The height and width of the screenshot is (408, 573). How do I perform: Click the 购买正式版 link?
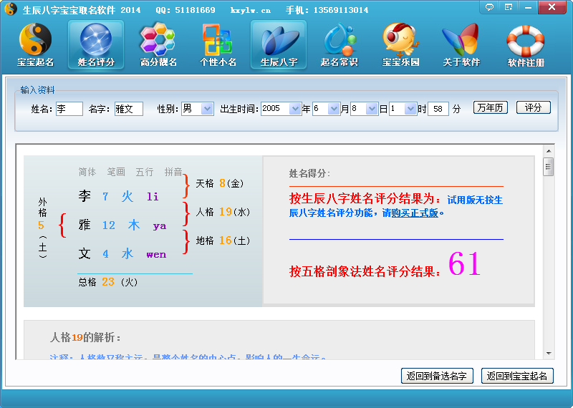click(x=419, y=213)
